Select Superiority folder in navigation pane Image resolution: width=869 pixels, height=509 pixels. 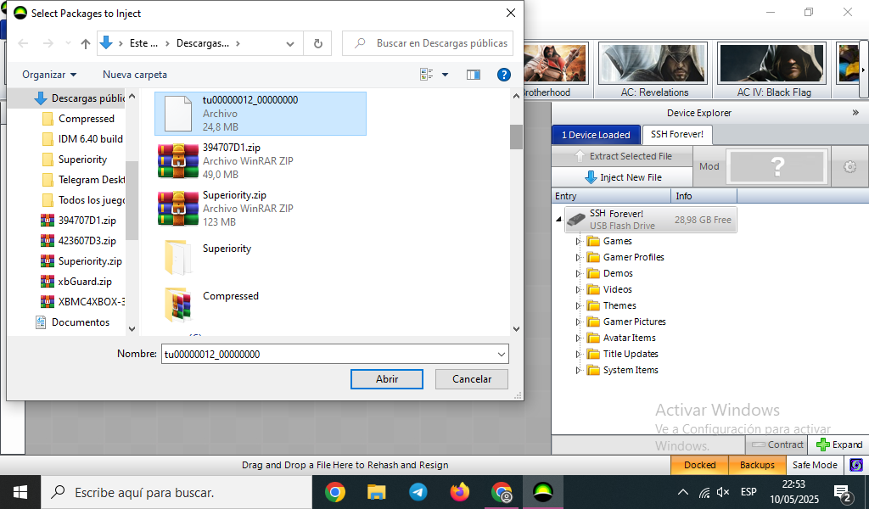click(75, 159)
